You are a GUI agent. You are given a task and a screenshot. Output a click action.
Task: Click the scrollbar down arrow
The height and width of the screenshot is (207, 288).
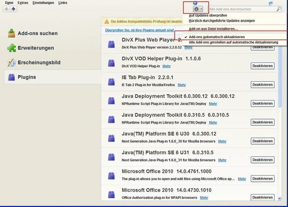click(279, 198)
